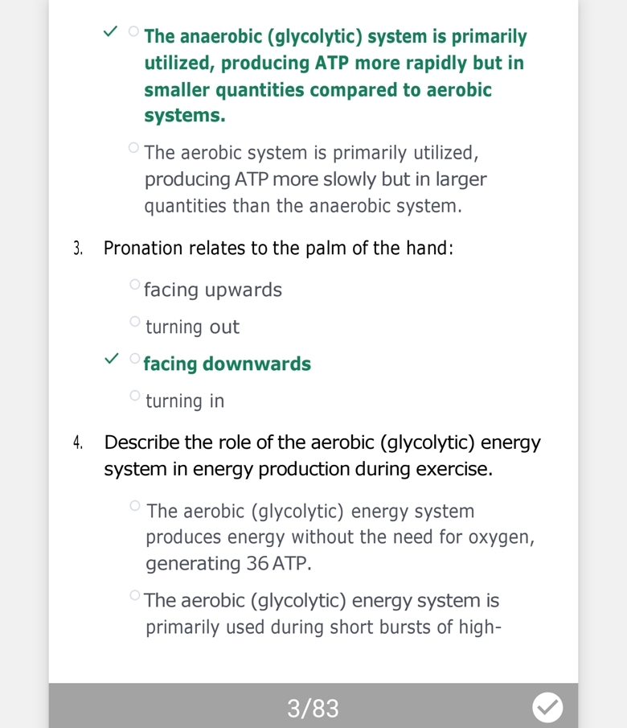Click the 'produces energy without the need for oxygen' text
Viewport: 627px width, 728px height.
(x=340, y=537)
